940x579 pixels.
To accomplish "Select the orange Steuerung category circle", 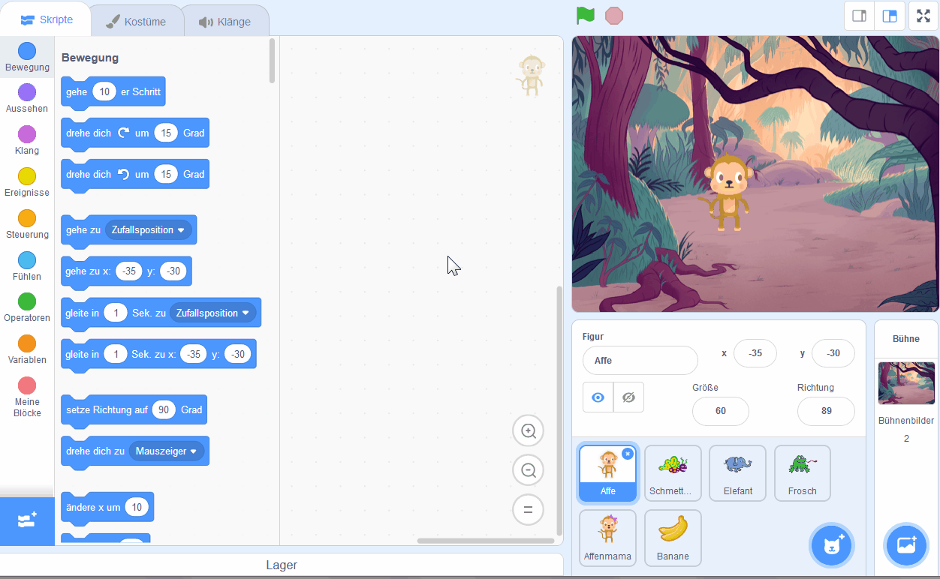I will point(27,218).
